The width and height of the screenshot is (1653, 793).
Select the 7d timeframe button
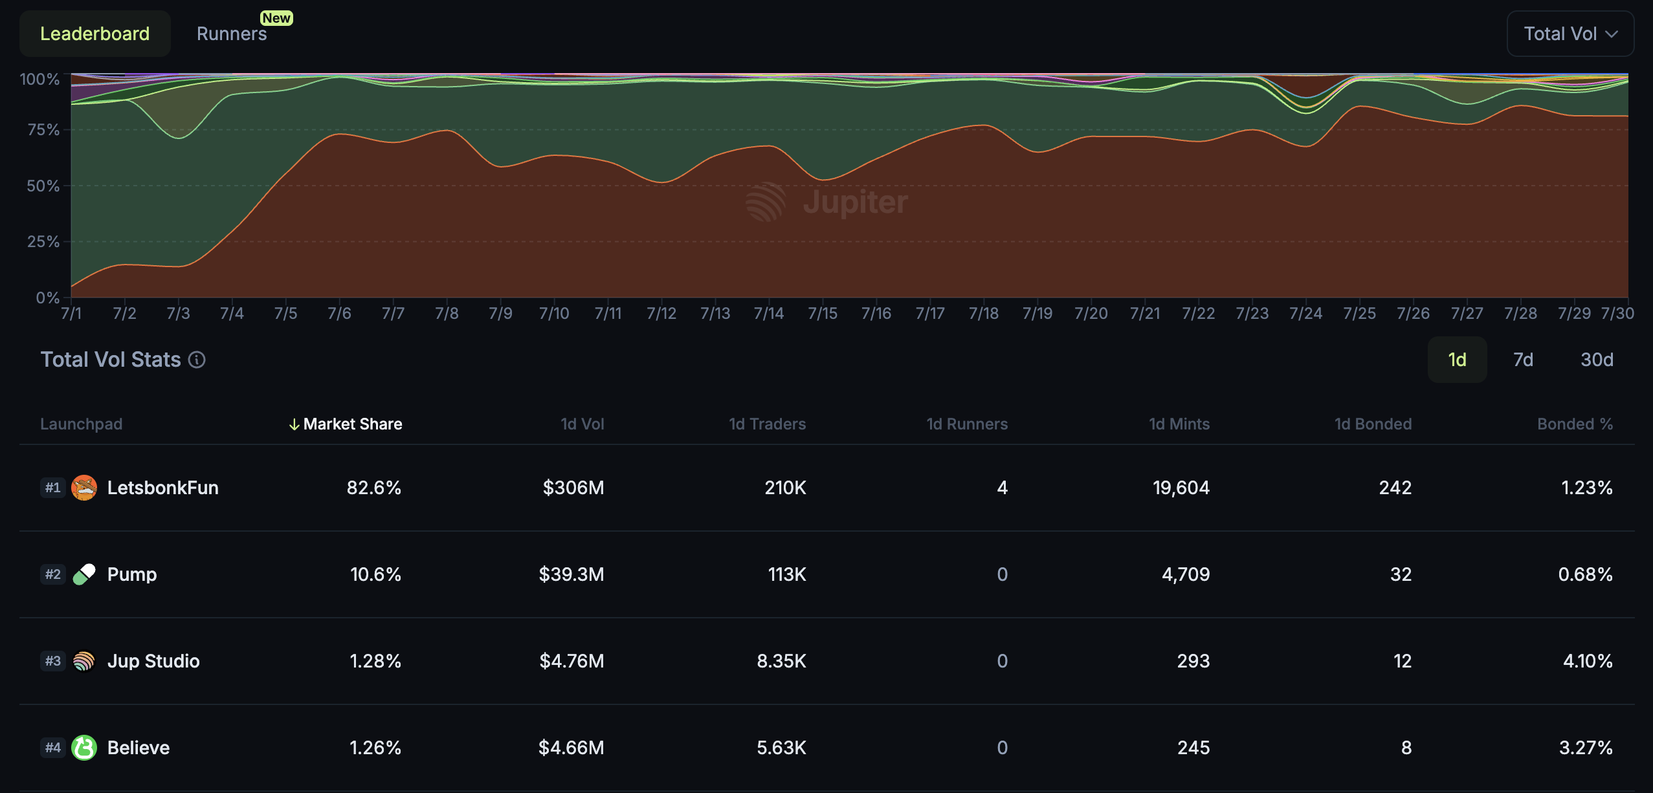pos(1522,360)
